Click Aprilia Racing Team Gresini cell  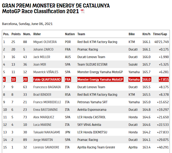pyautogui.click(x=96, y=147)
